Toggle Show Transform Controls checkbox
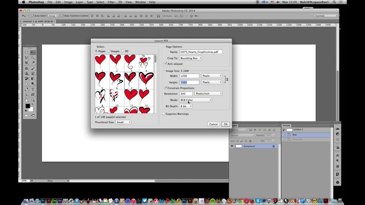Viewport: 365px width, 205px height. coord(62,16)
